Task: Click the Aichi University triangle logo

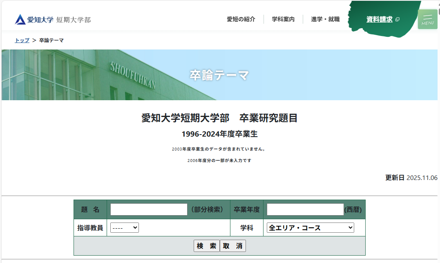Action: [20, 19]
